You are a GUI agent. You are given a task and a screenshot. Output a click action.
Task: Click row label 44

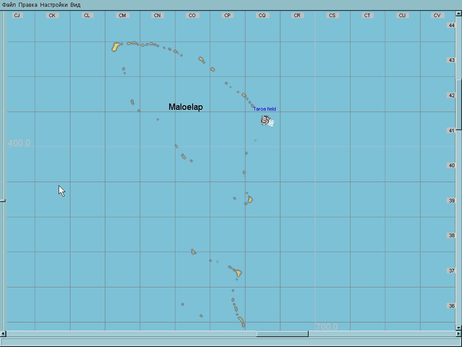tap(451, 25)
